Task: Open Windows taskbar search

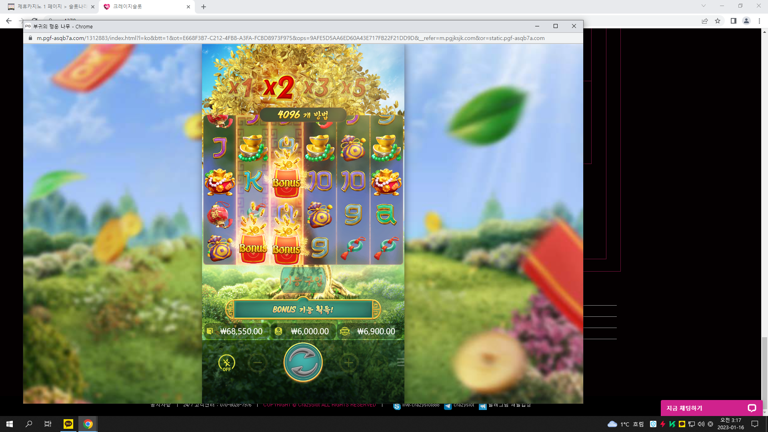Action: (x=29, y=424)
